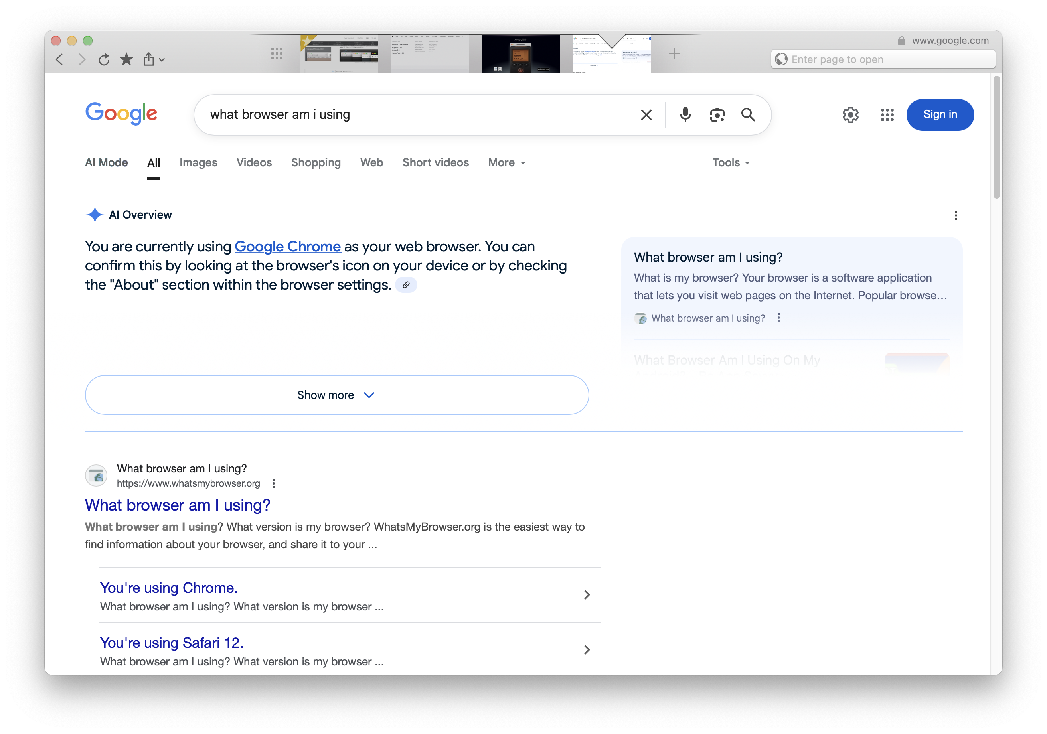Submit search with the magnifier icon

pos(748,115)
